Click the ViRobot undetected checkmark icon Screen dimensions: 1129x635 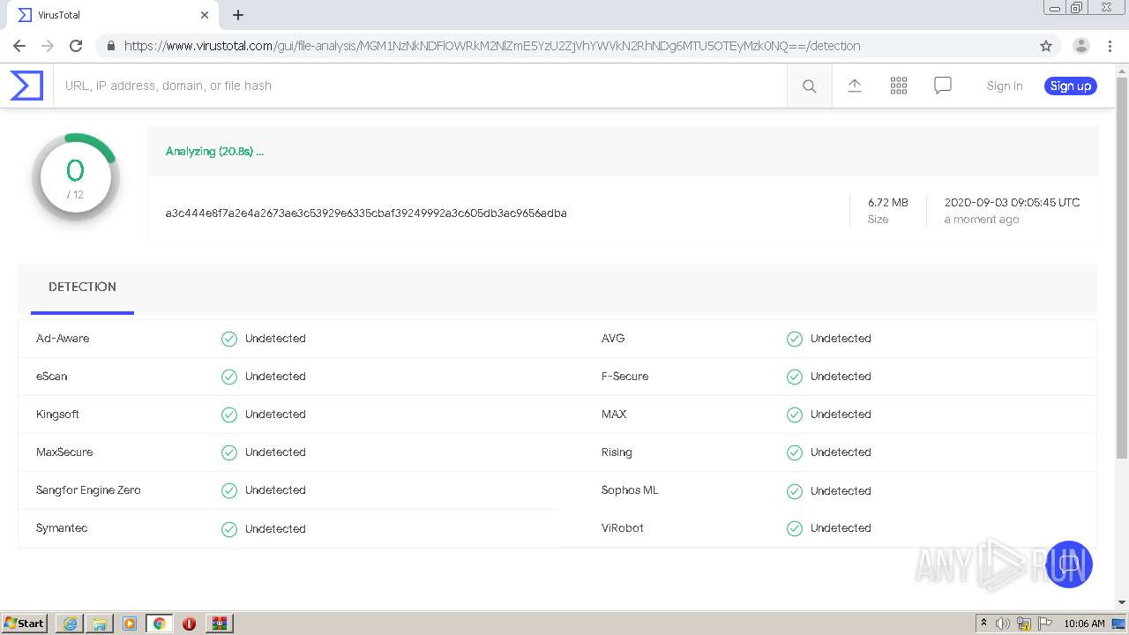pyautogui.click(x=795, y=528)
